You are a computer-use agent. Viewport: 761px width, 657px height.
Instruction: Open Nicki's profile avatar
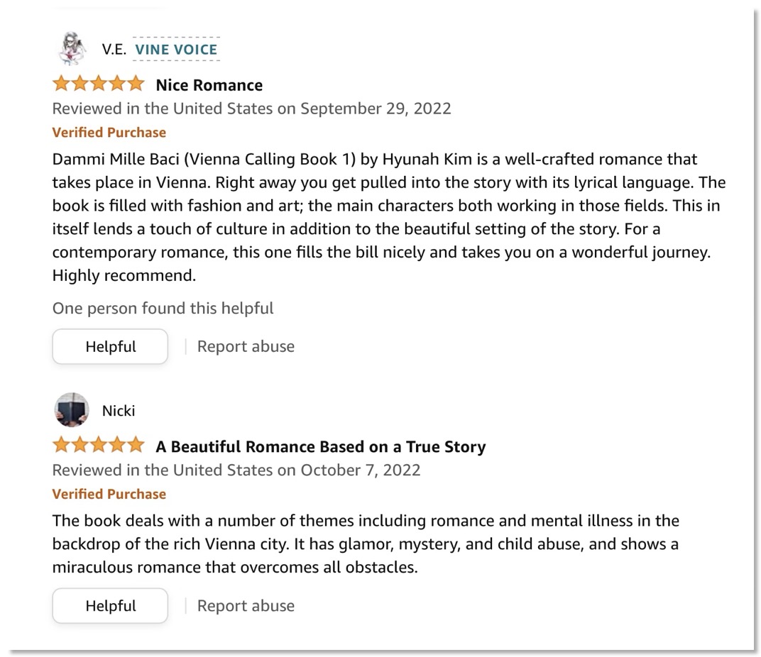[x=71, y=410]
